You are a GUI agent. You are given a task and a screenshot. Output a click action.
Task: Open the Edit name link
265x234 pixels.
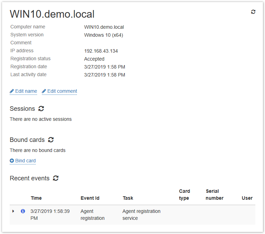(x=26, y=91)
